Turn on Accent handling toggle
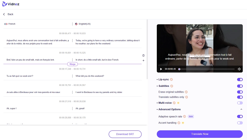 click(240, 123)
